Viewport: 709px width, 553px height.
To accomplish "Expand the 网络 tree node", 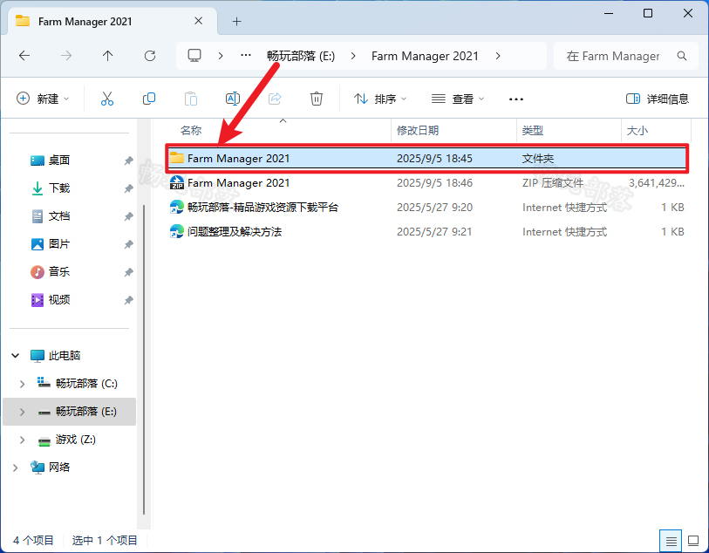I will pos(16,468).
